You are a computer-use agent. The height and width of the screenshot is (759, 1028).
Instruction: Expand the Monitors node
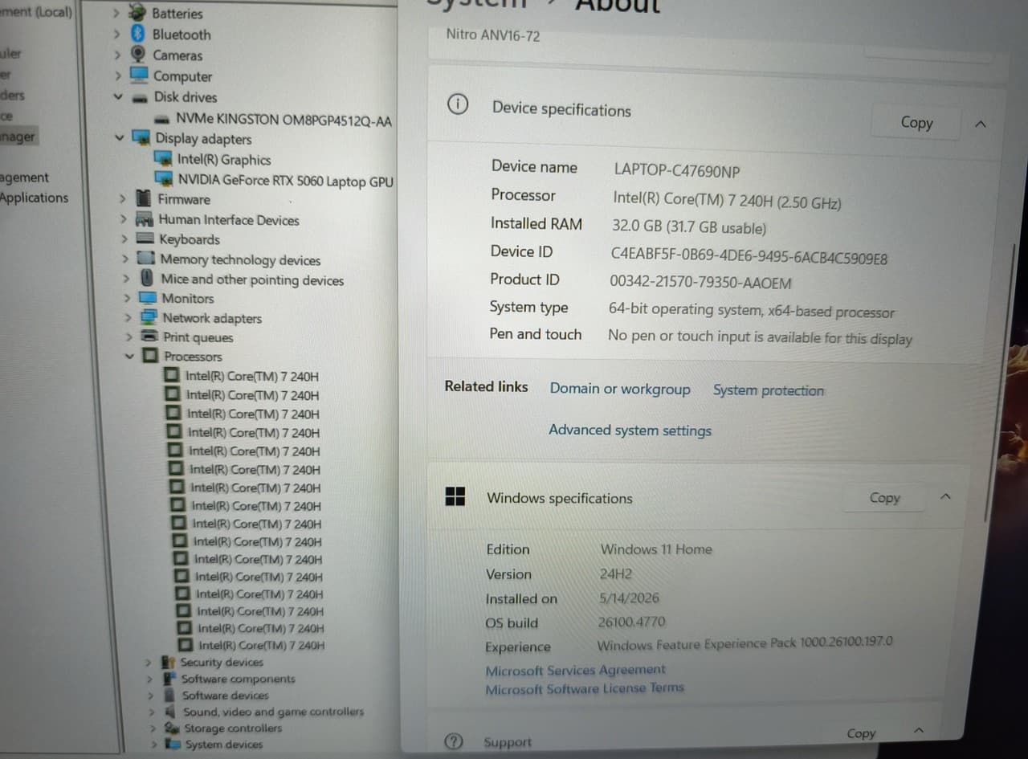pos(127,298)
